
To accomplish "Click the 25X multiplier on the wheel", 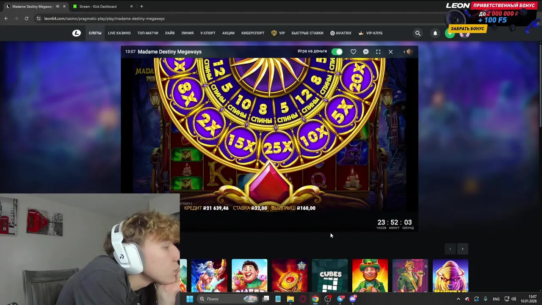I will pos(278,147).
